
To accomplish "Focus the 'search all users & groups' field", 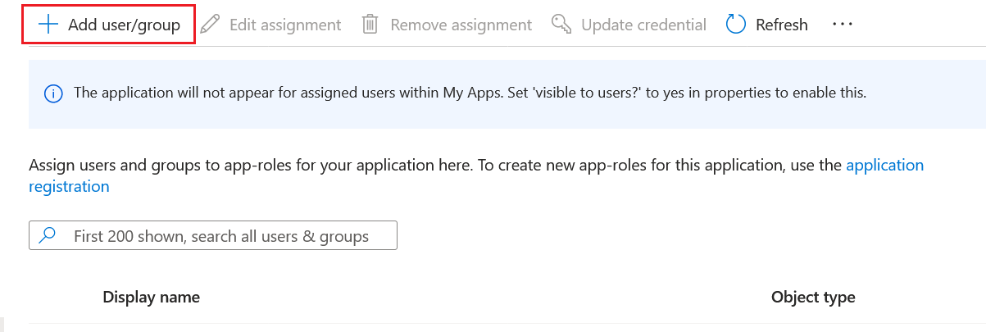I will [x=221, y=236].
